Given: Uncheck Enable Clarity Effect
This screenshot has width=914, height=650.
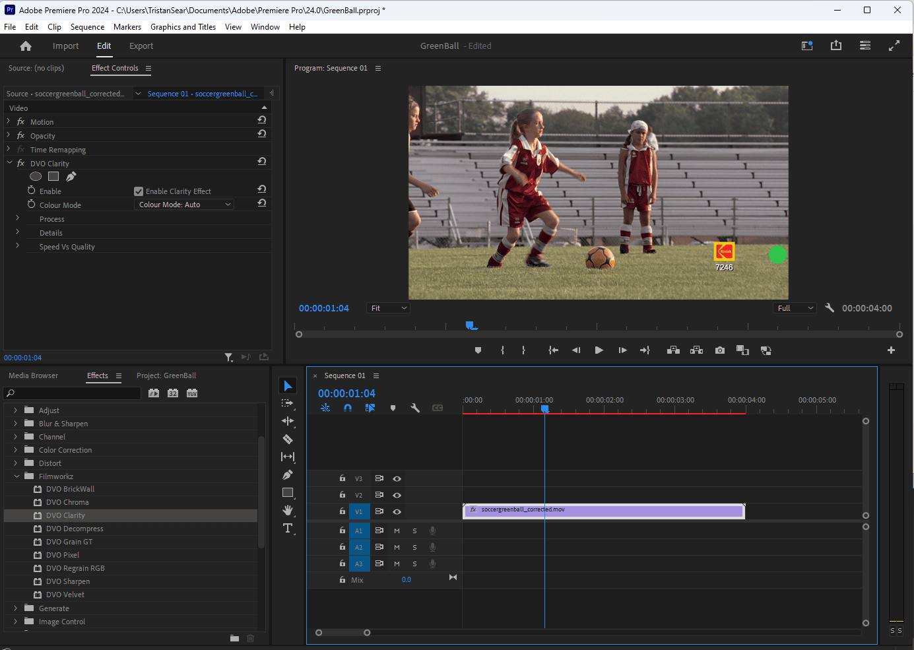Looking at the screenshot, I should tap(138, 191).
